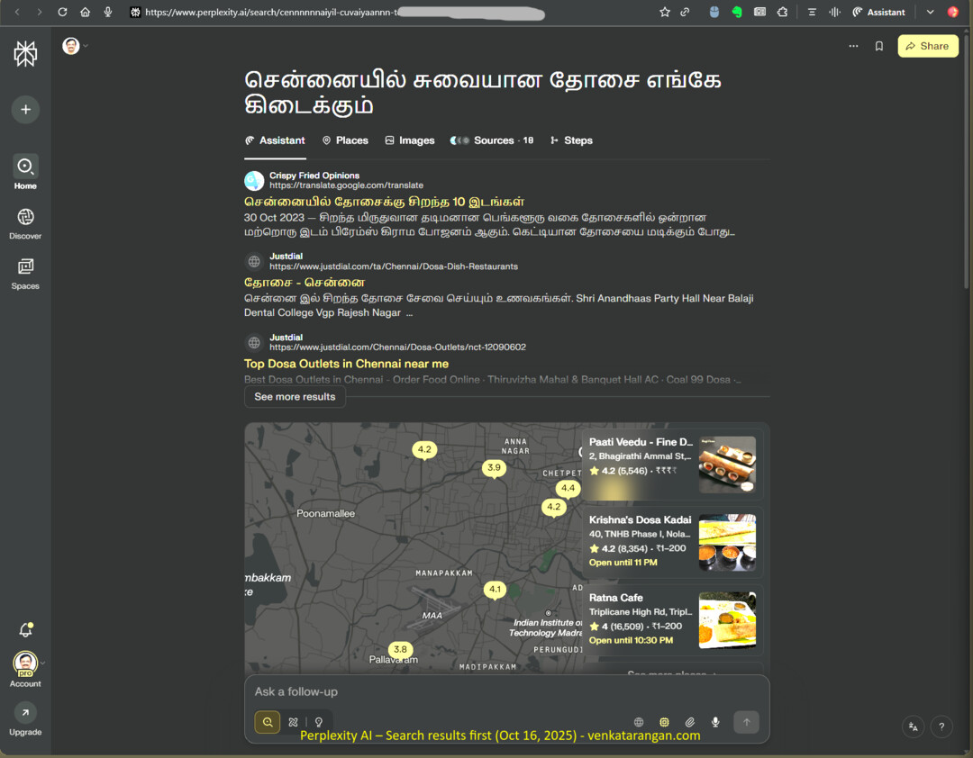973x758 pixels.
Task: Attach a file with the paperclip icon
Action: (689, 722)
